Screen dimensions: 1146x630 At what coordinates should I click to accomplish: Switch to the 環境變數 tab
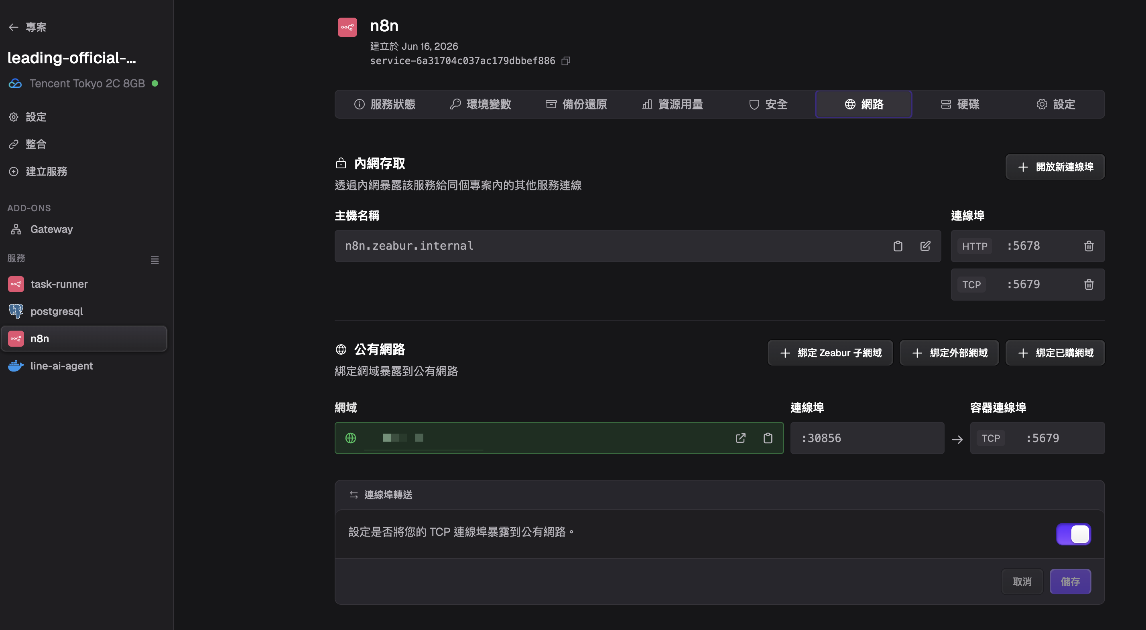tap(480, 105)
